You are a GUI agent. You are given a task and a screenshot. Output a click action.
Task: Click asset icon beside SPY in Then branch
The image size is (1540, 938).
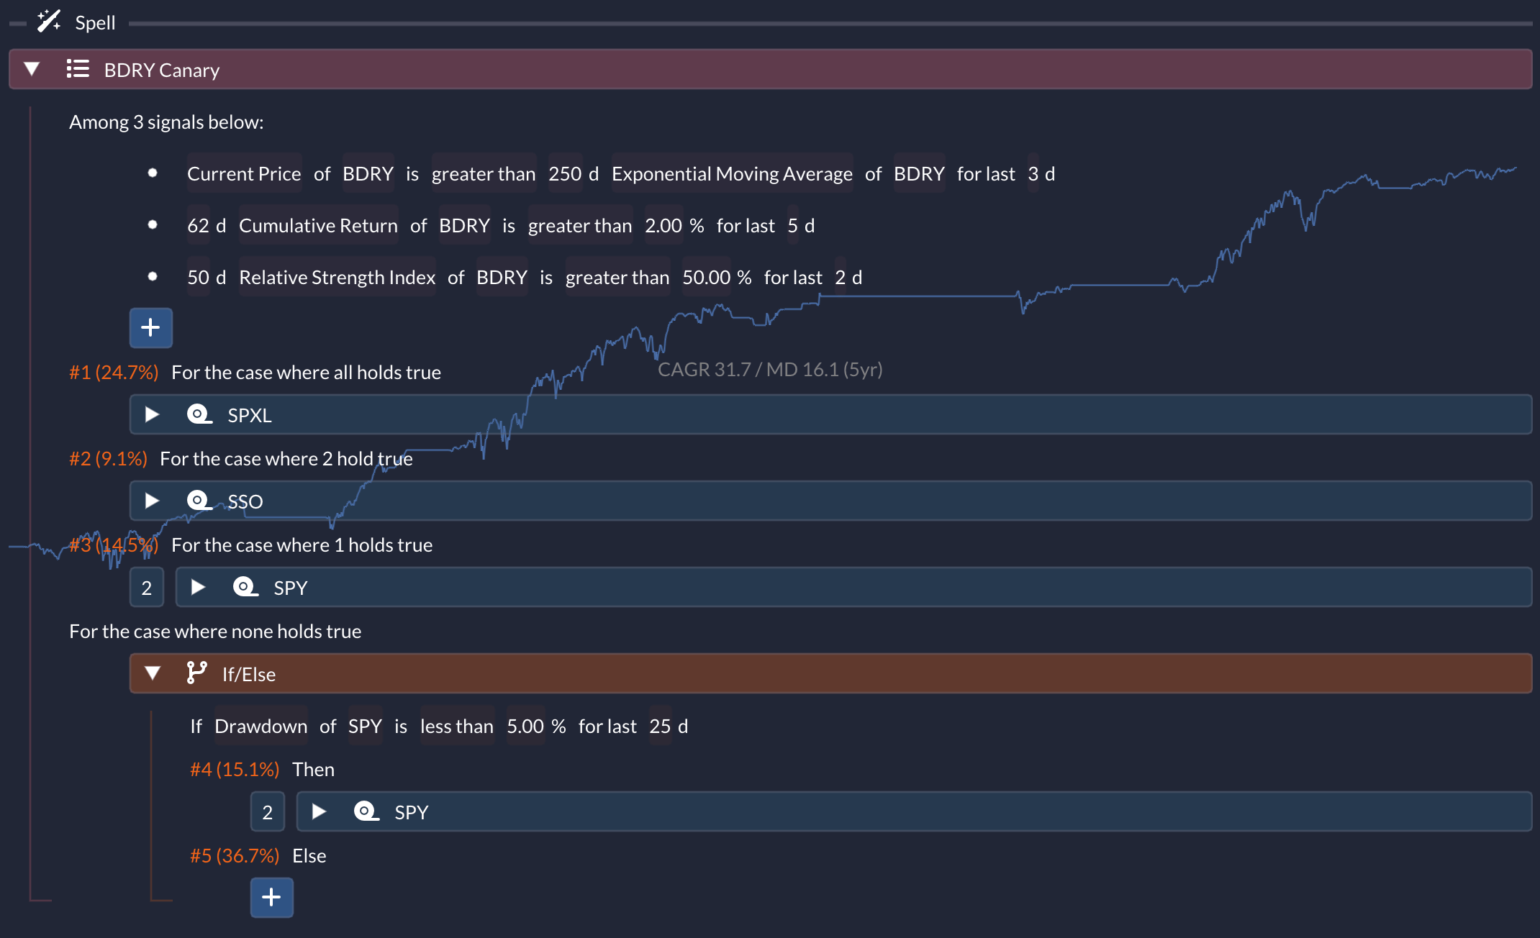[x=366, y=812]
